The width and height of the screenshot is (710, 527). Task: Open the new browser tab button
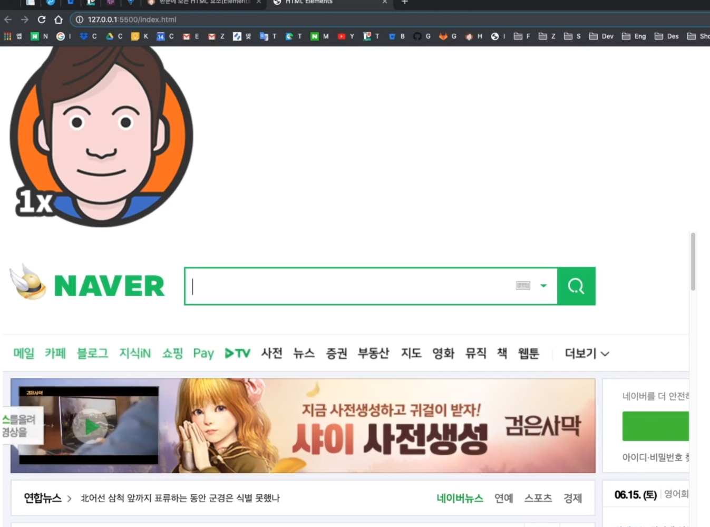pos(404,2)
